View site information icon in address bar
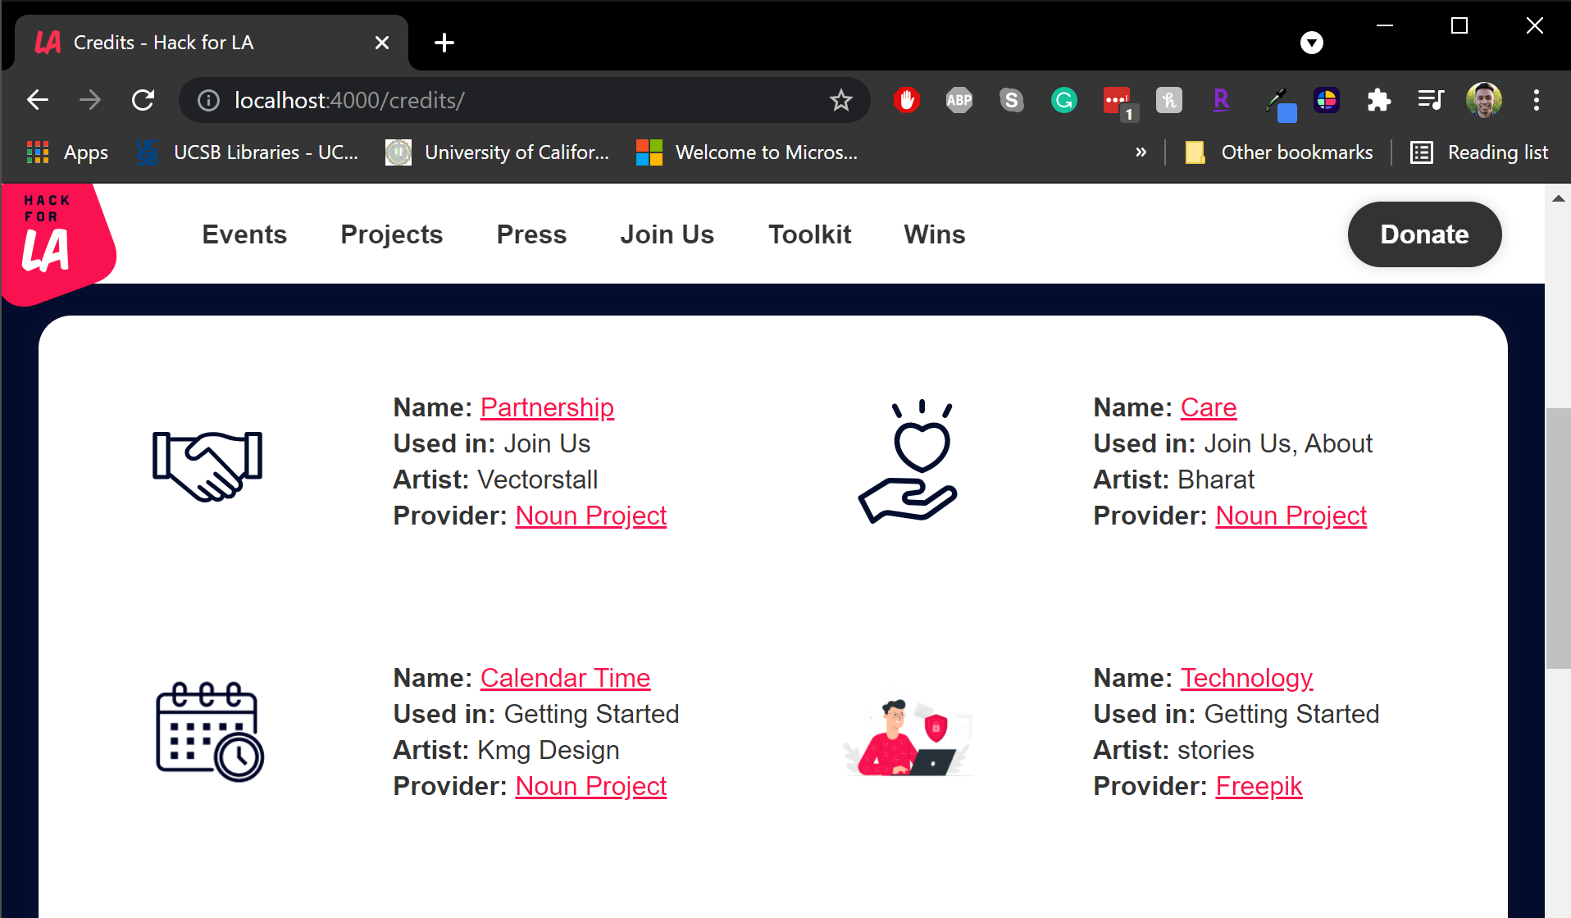The height and width of the screenshot is (918, 1571). (x=208, y=100)
